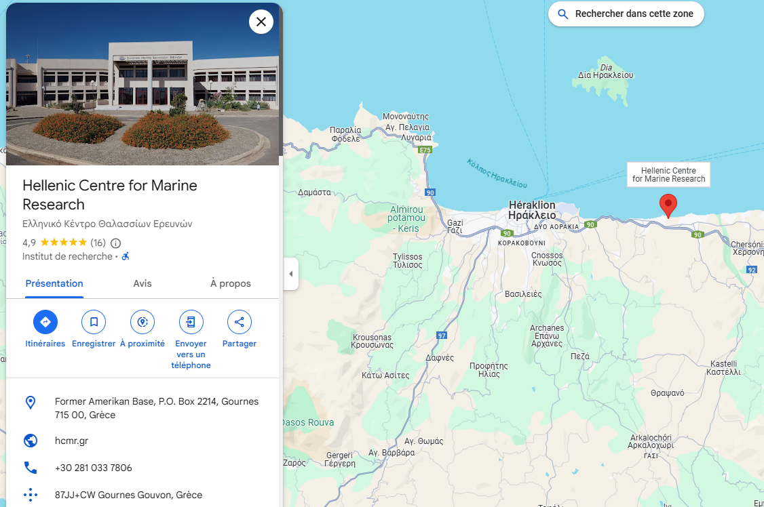
Task: Open the building photo thumbnail
Action: click(142, 83)
